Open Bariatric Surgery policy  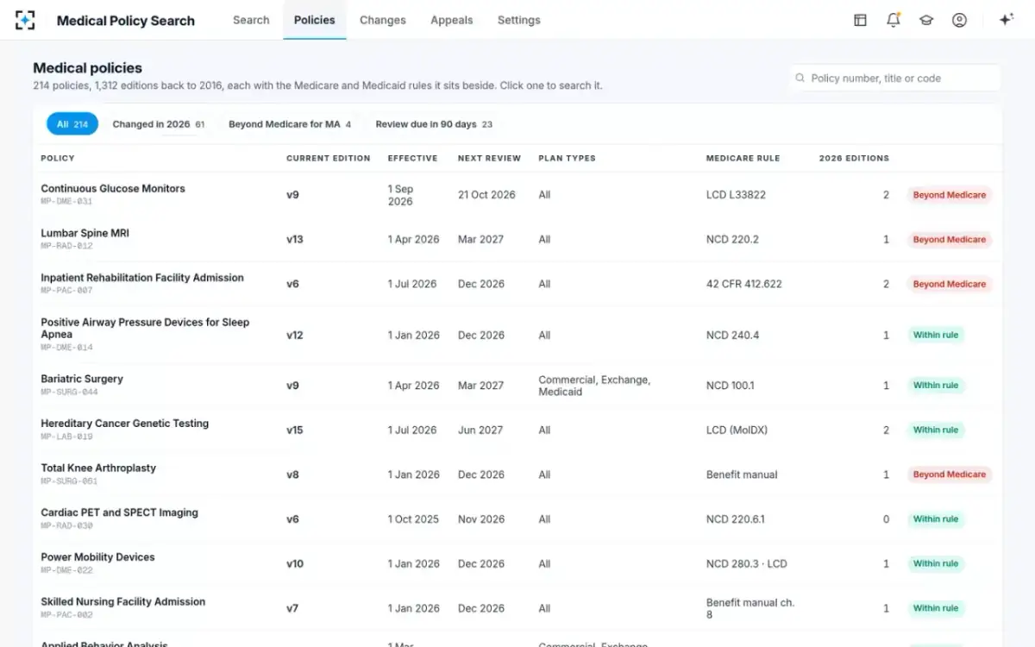click(82, 379)
